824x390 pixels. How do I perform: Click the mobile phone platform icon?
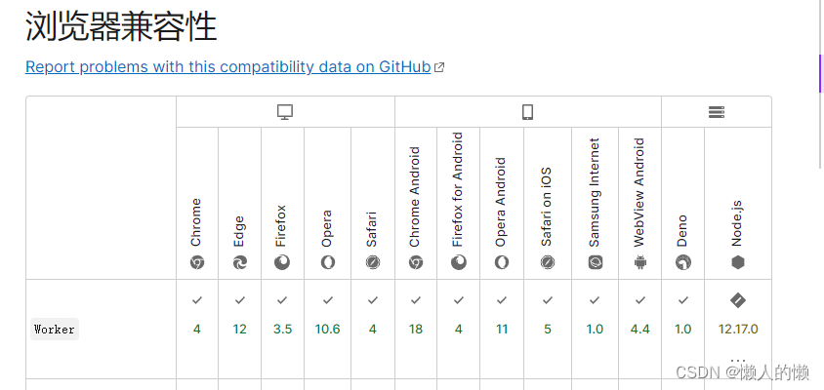click(x=528, y=112)
